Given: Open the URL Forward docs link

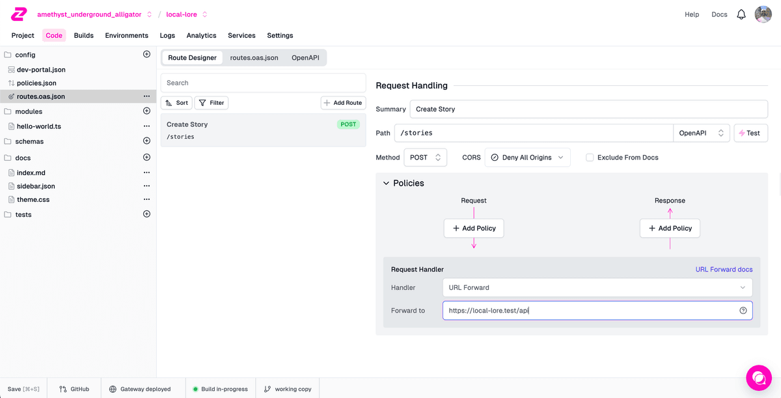Looking at the screenshot, I should pos(724,270).
